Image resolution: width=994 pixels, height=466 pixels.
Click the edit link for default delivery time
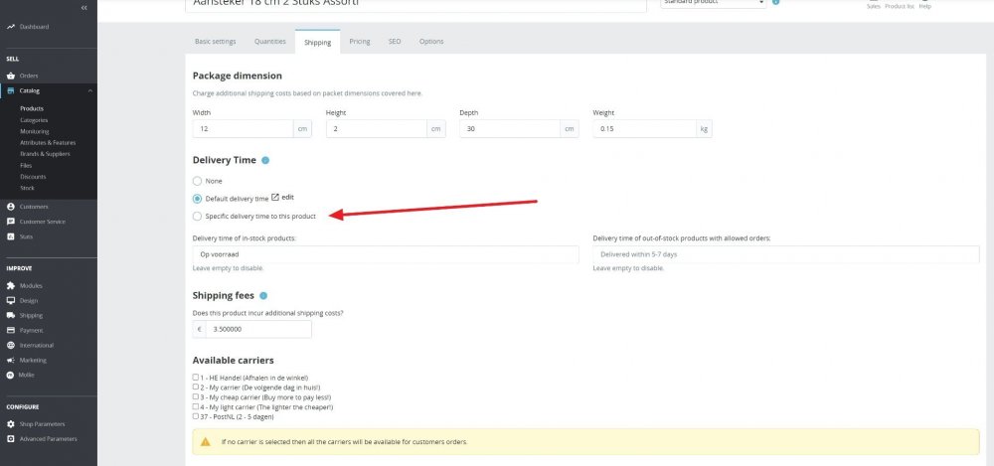pos(282,198)
